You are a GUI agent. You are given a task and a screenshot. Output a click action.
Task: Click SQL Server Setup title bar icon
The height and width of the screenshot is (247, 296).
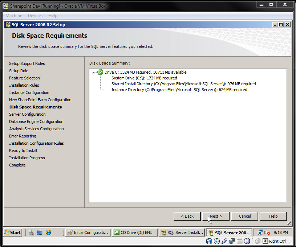(8, 25)
